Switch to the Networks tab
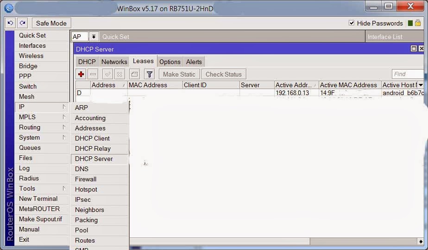The width and height of the screenshot is (428, 250). pos(114,62)
